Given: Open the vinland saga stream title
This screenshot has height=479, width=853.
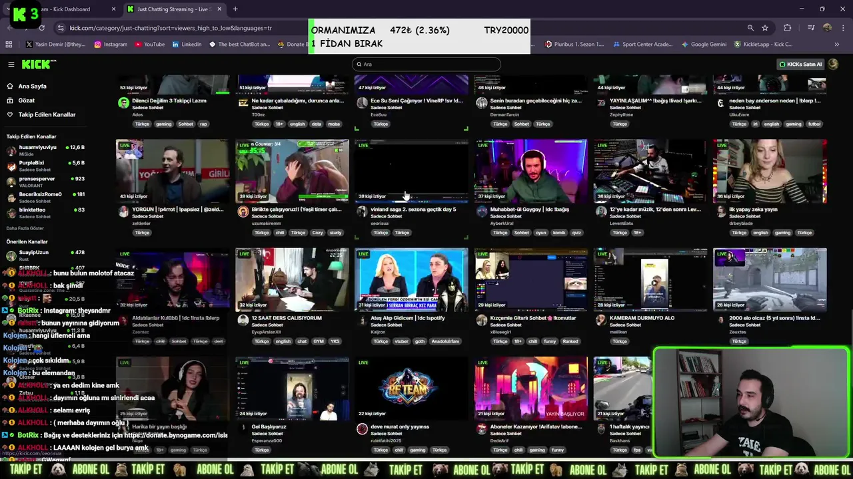Looking at the screenshot, I should [x=413, y=210].
